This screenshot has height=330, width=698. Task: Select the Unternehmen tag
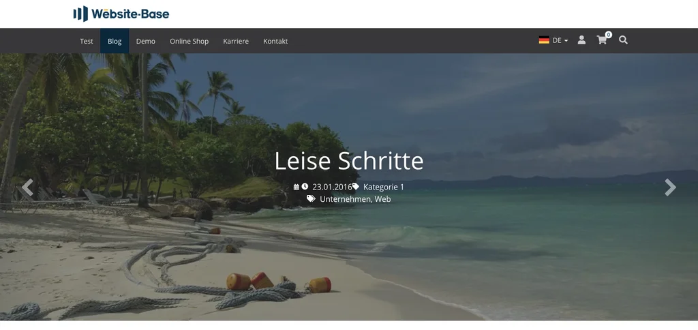345,199
